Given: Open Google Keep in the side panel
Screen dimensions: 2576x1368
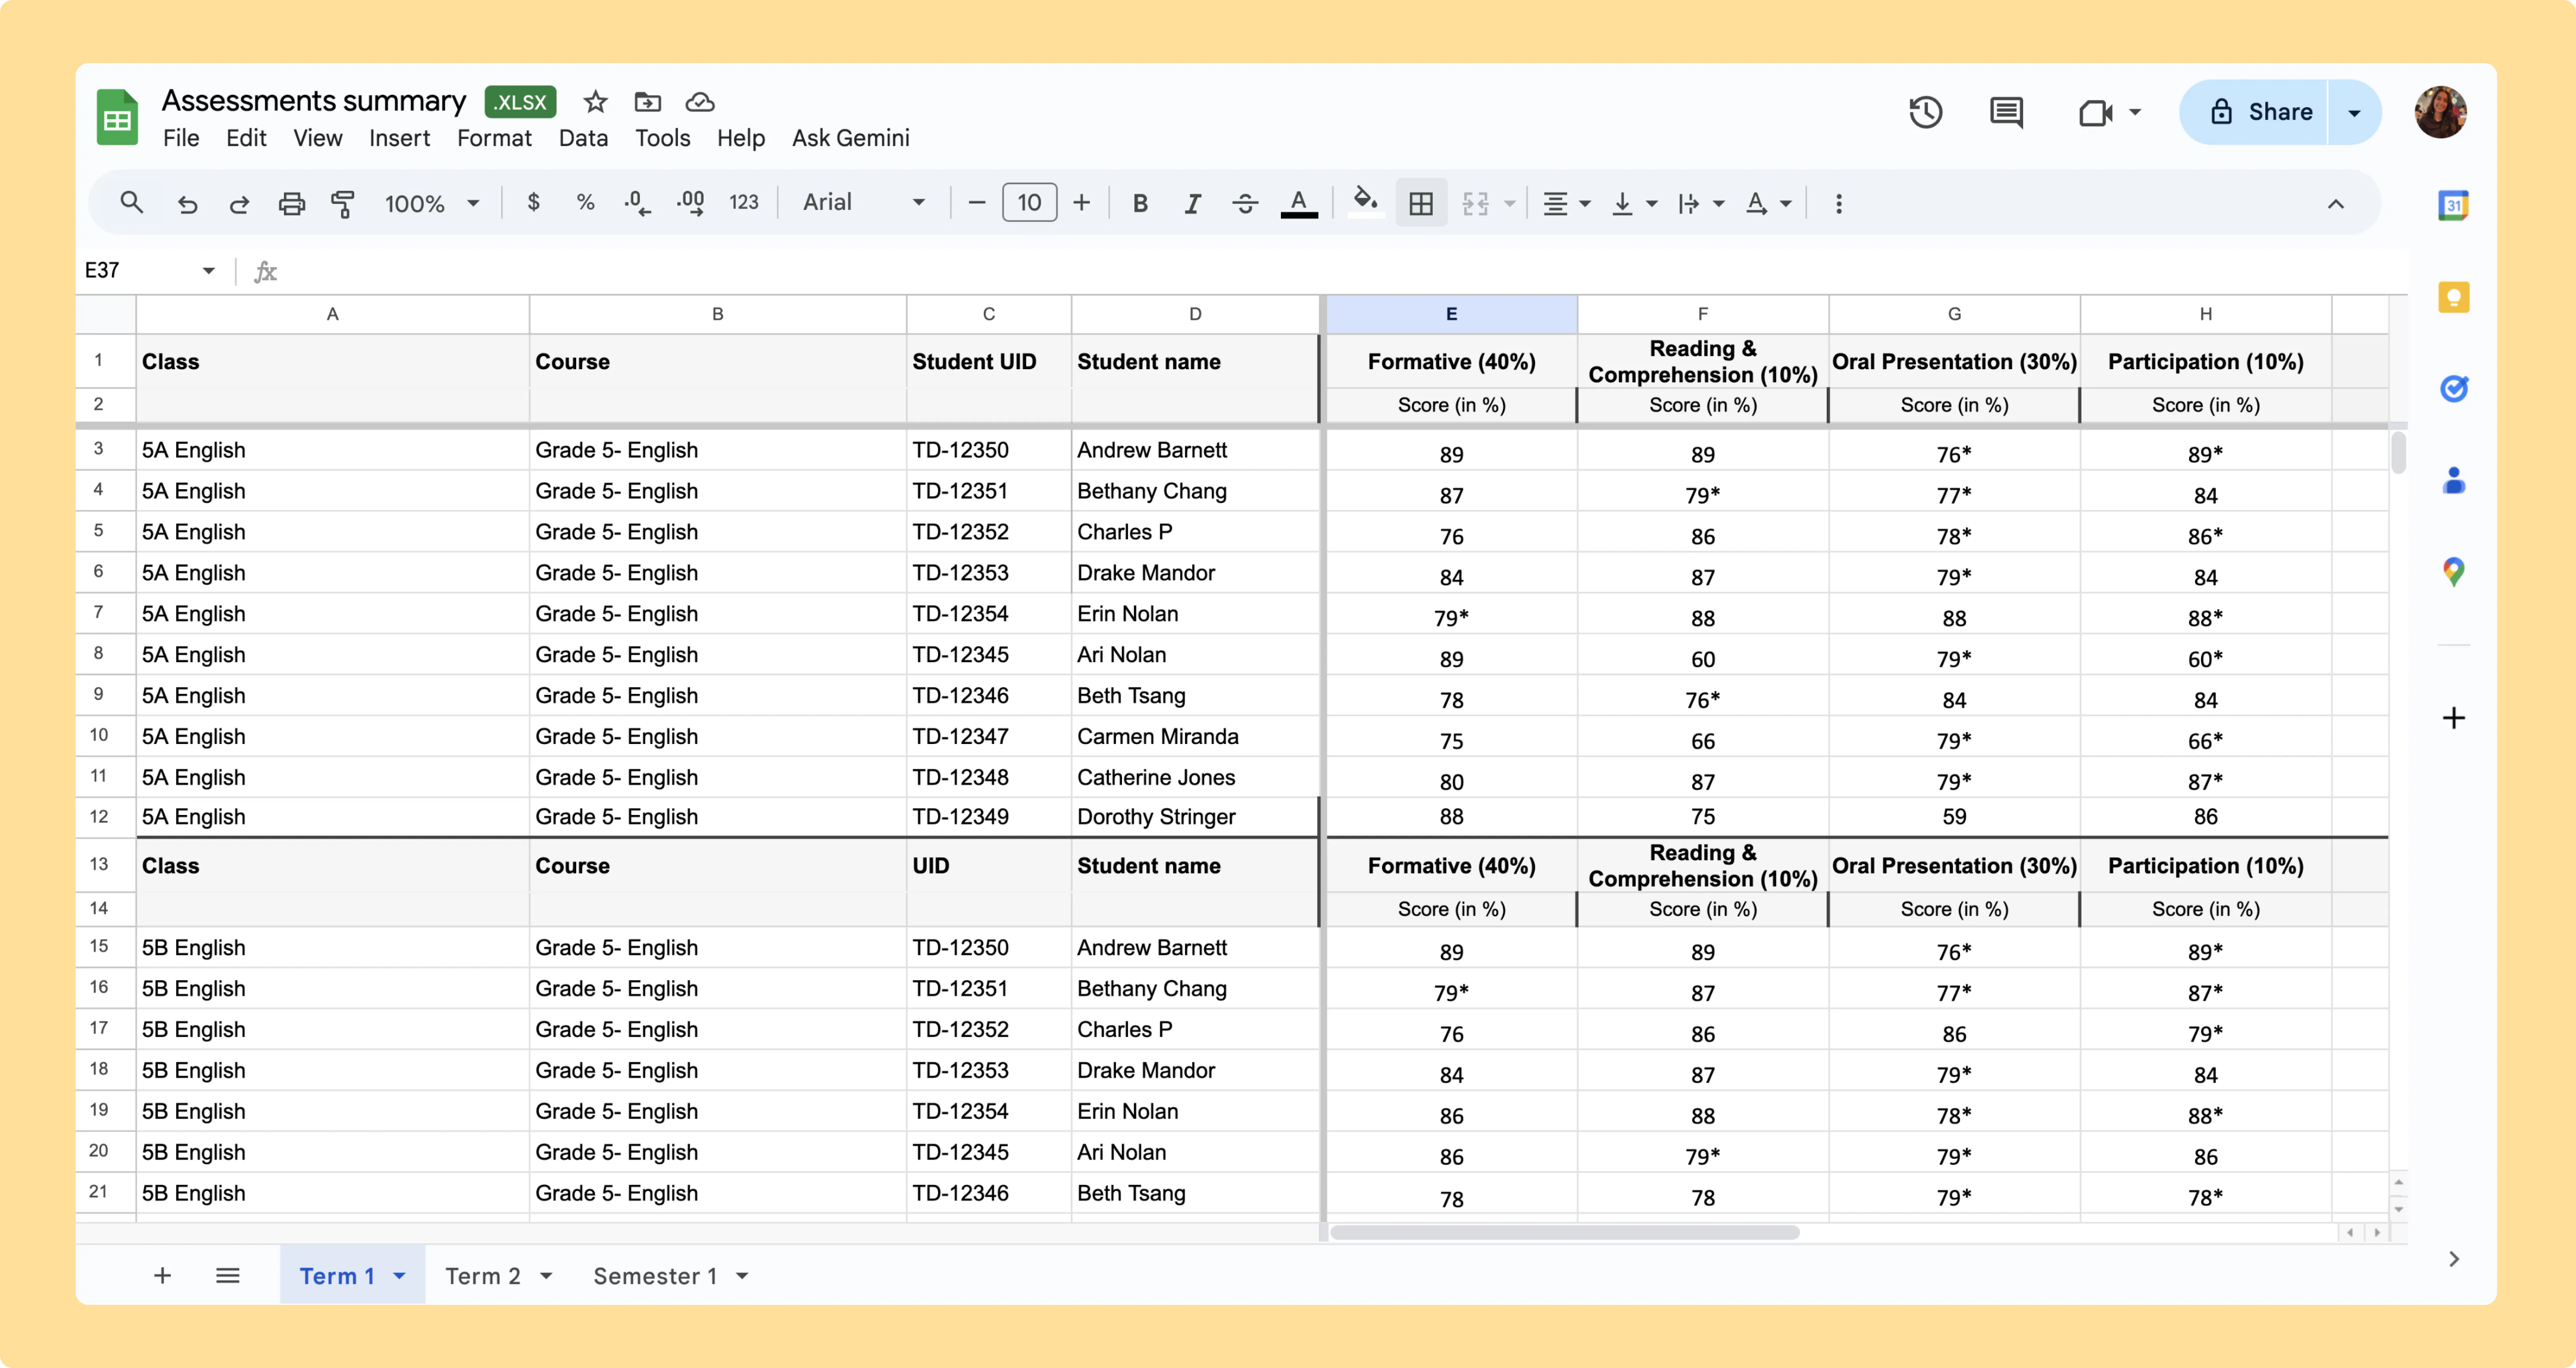Looking at the screenshot, I should (2453, 297).
